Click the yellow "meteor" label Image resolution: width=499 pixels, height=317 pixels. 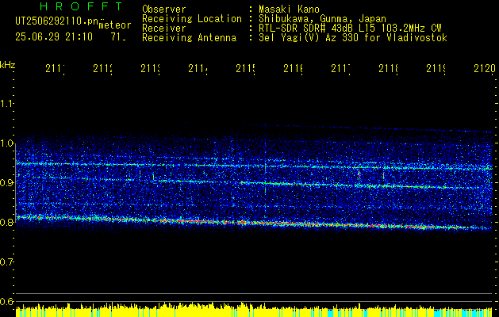click(x=115, y=25)
